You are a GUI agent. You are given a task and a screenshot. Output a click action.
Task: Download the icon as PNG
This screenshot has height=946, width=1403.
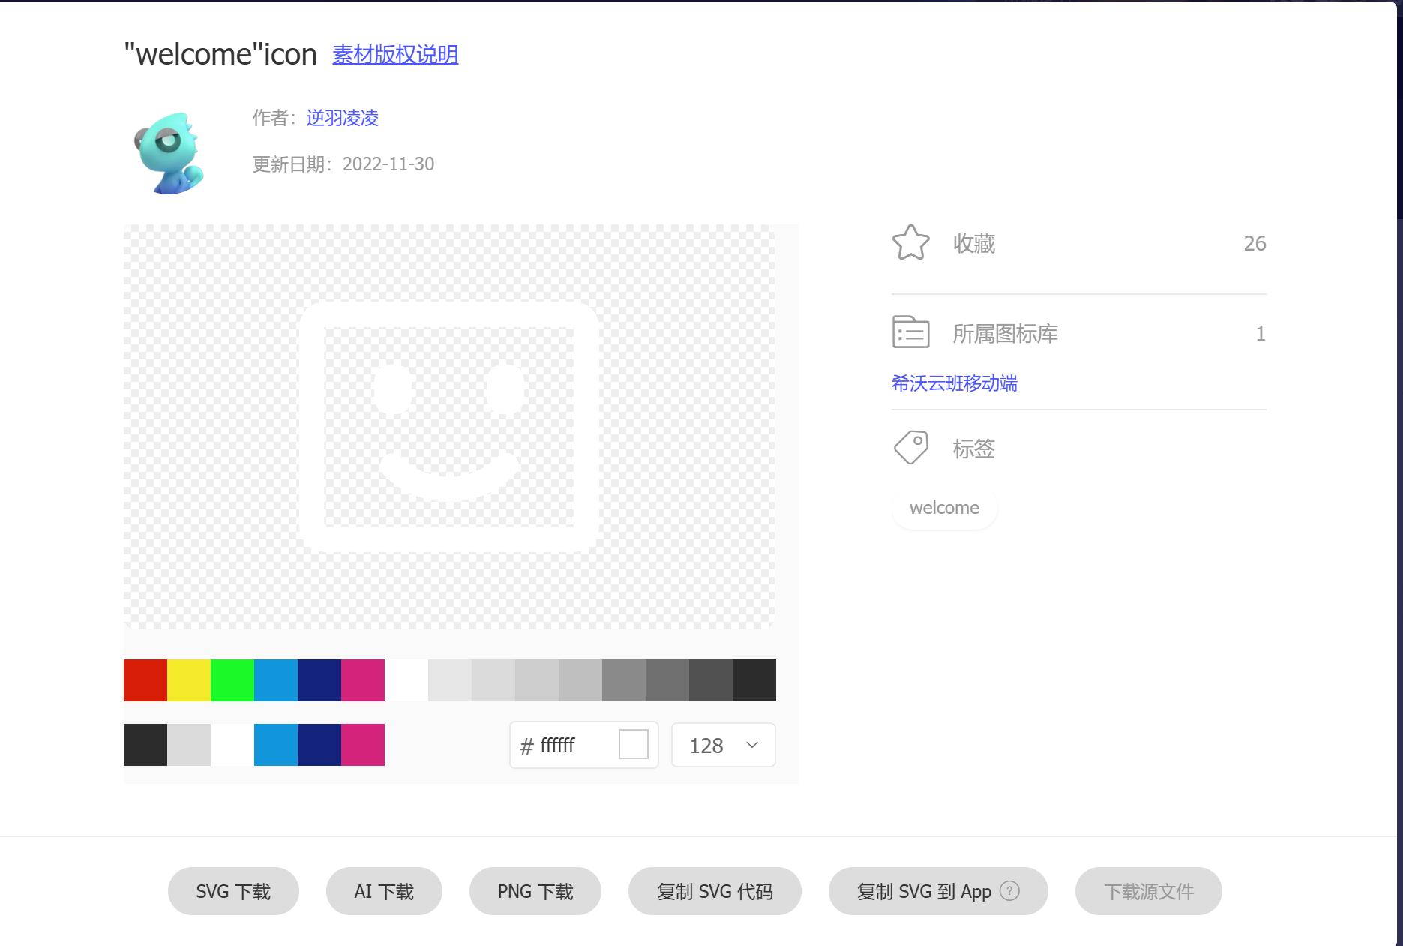[535, 891]
